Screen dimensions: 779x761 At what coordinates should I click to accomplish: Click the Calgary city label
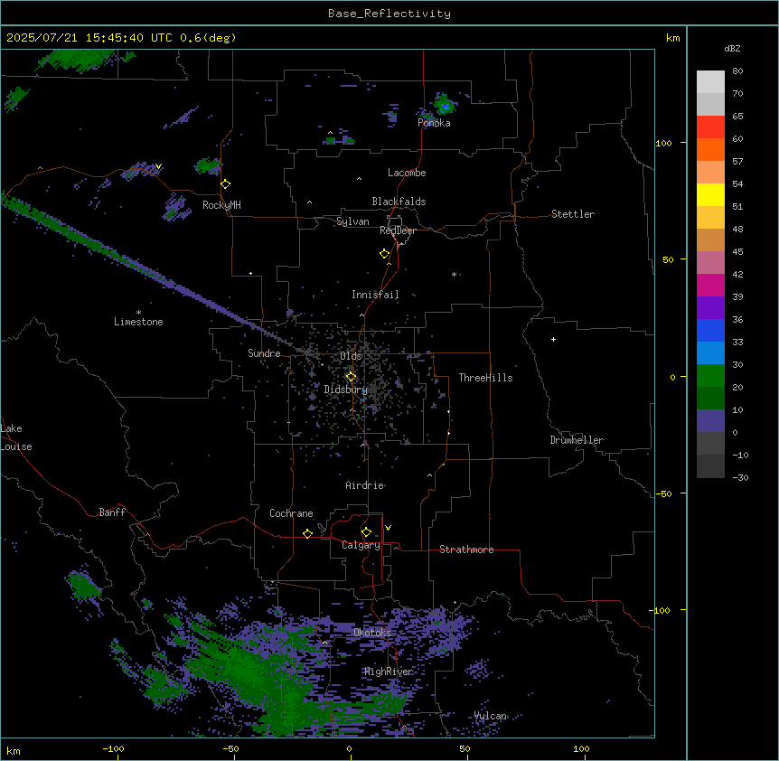click(361, 545)
